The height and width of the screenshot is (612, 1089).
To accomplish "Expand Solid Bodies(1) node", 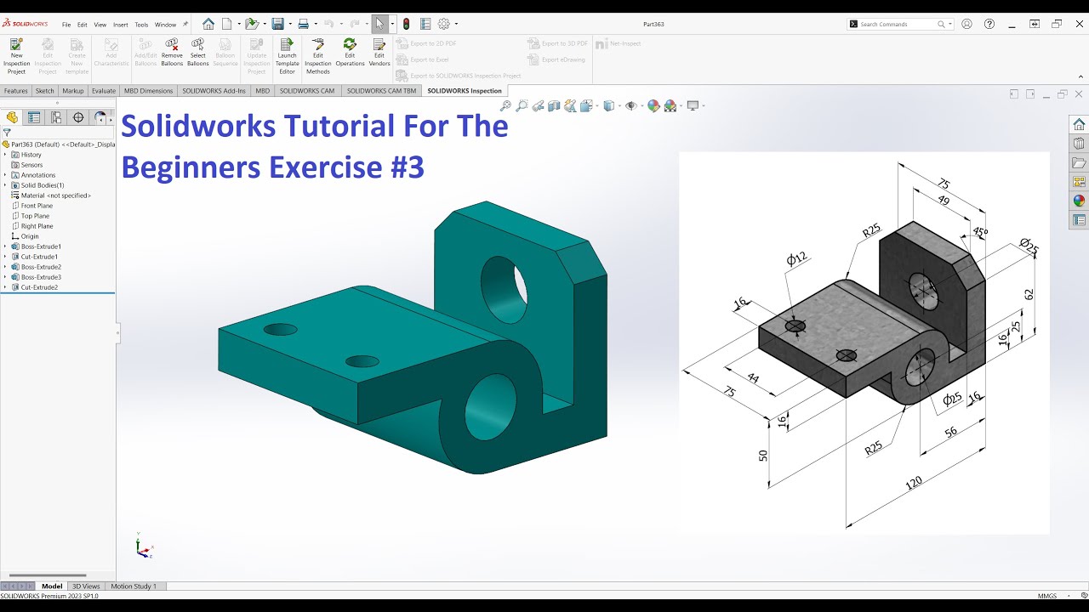I will tap(5, 185).
